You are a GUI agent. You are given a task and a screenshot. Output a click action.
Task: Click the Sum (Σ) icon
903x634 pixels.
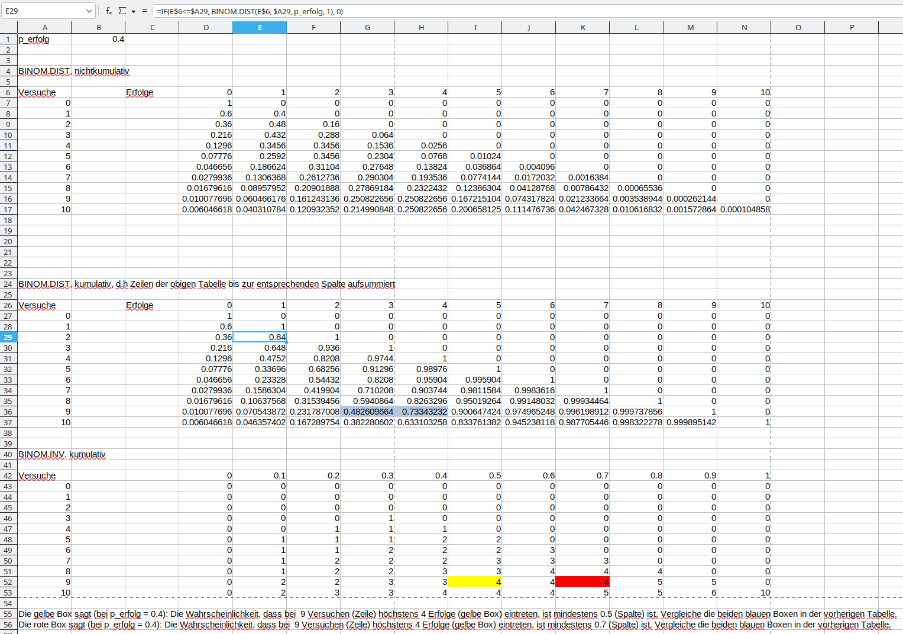coord(122,11)
